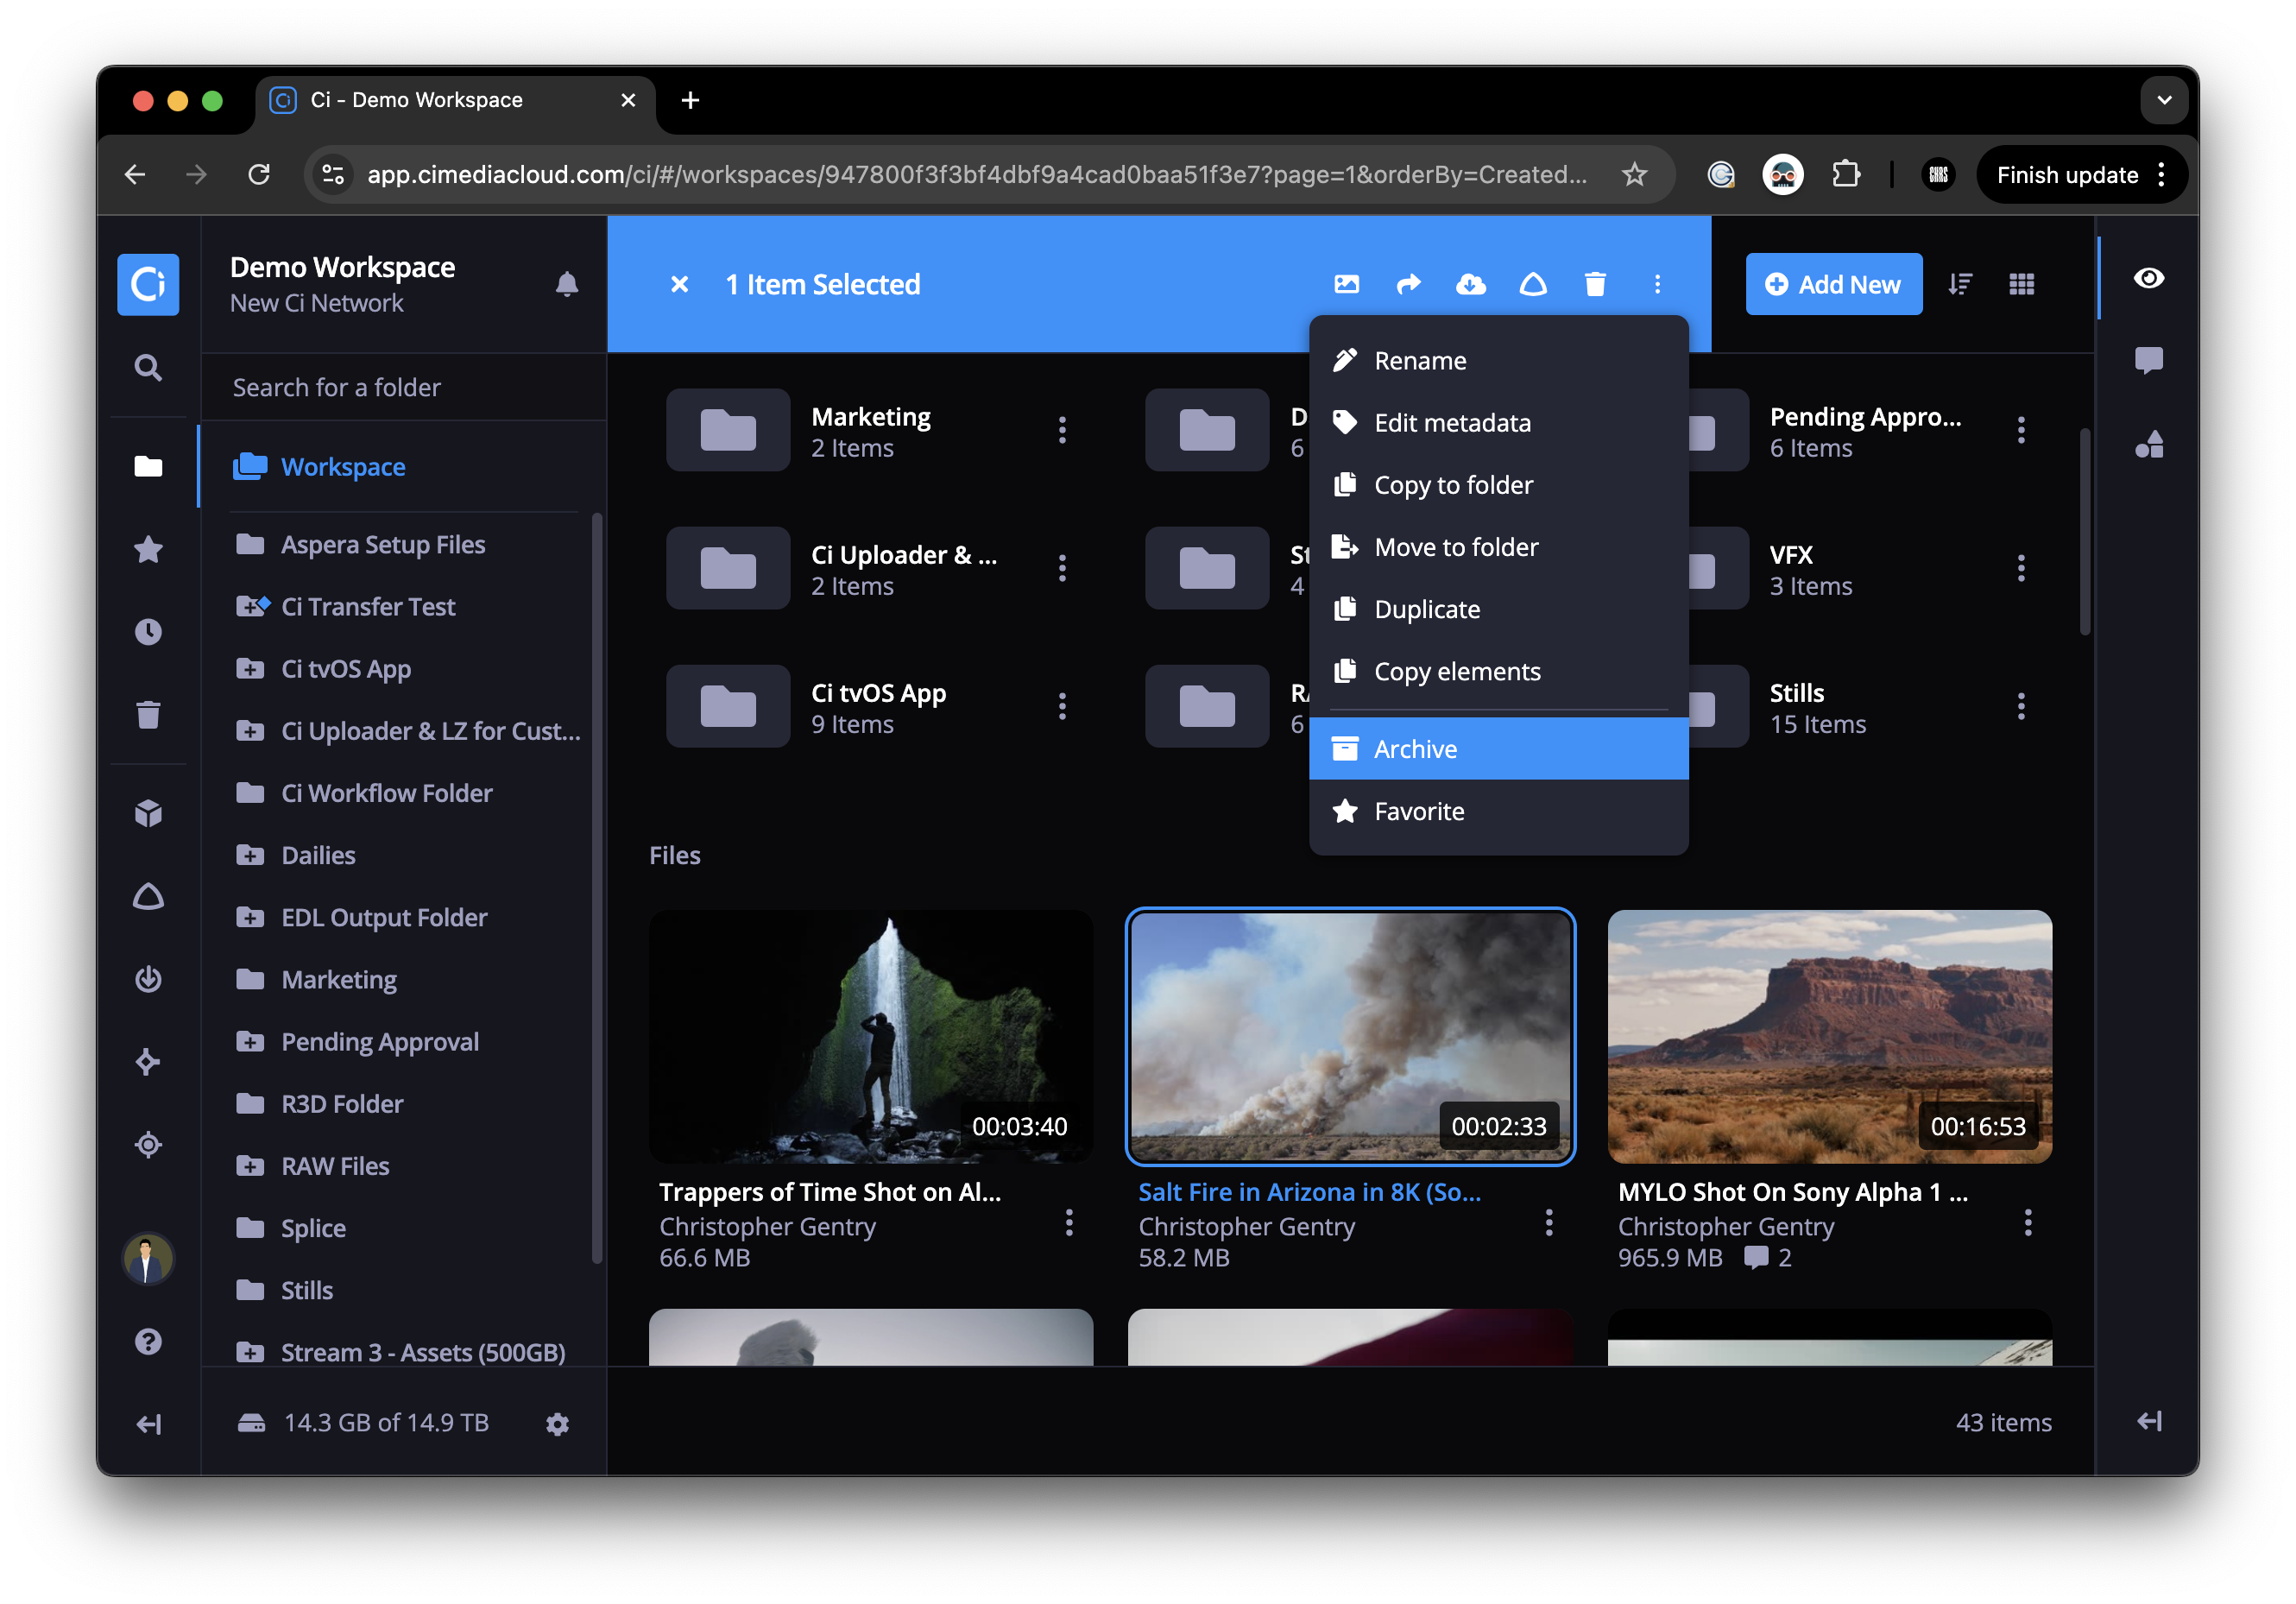Open options for Ci tvOS App card

click(1062, 707)
